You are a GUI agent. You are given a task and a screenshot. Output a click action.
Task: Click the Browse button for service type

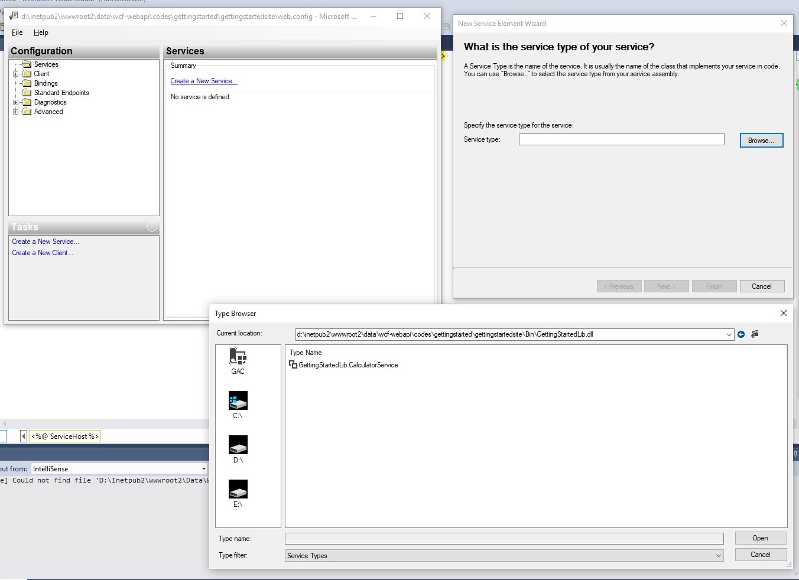coord(761,140)
